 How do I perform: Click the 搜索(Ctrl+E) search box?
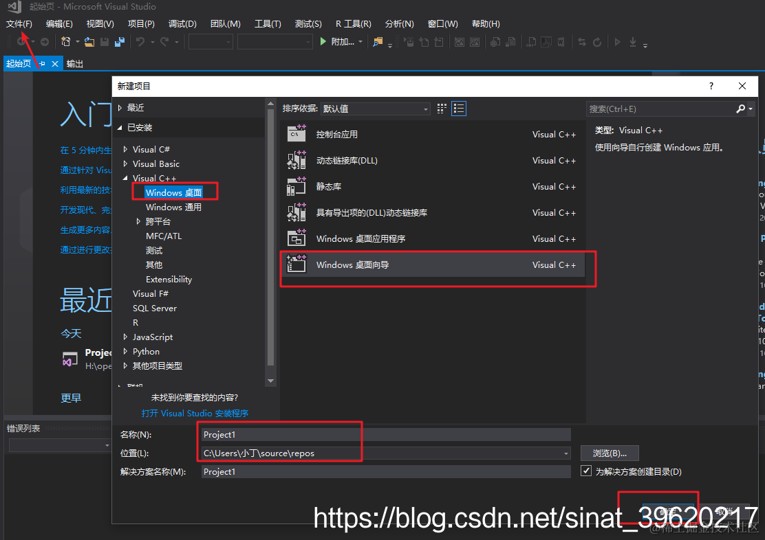tap(660, 109)
